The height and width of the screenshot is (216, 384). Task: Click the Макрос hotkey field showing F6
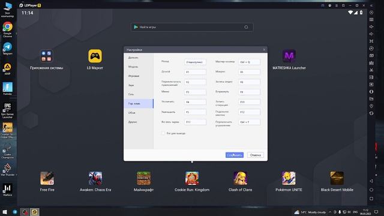249,72
